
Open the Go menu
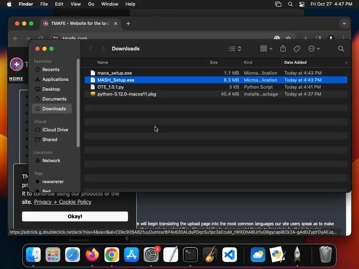(91, 4)
